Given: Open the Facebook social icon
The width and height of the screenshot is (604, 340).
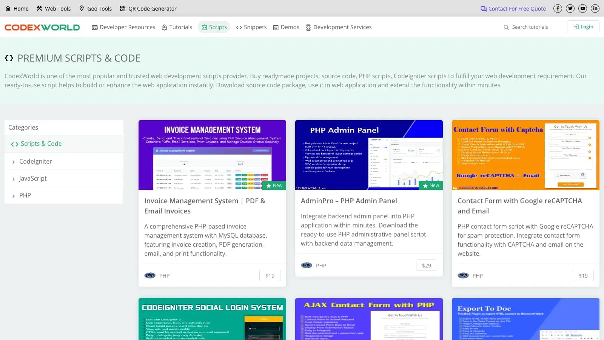Looking at the screenshot, I should point(558,8).
